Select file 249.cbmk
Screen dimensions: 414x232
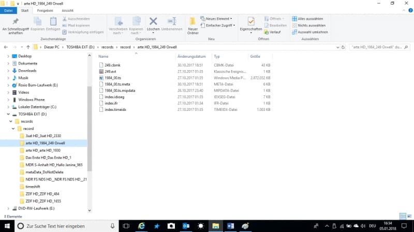pyautogui.click(x=112, y=65)
